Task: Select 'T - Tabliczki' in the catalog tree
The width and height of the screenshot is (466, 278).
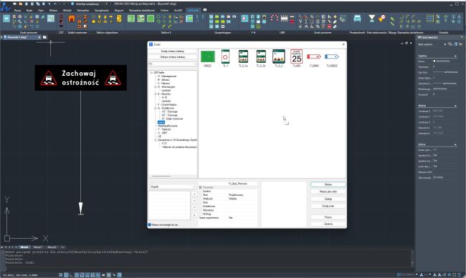Action: [x=164, y=129]
